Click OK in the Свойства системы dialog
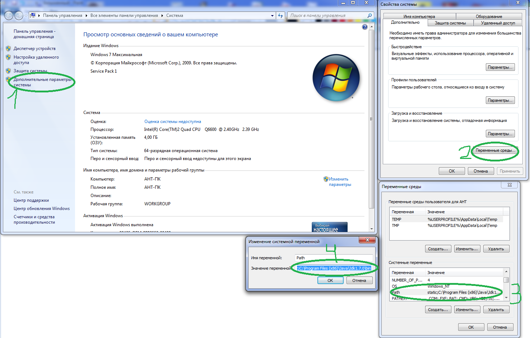This screenshot has height=338, width=530. [452, 171]
